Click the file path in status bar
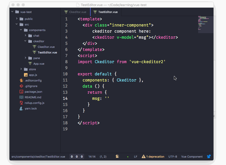The image size is (226, 165). (x=38, y=157)
